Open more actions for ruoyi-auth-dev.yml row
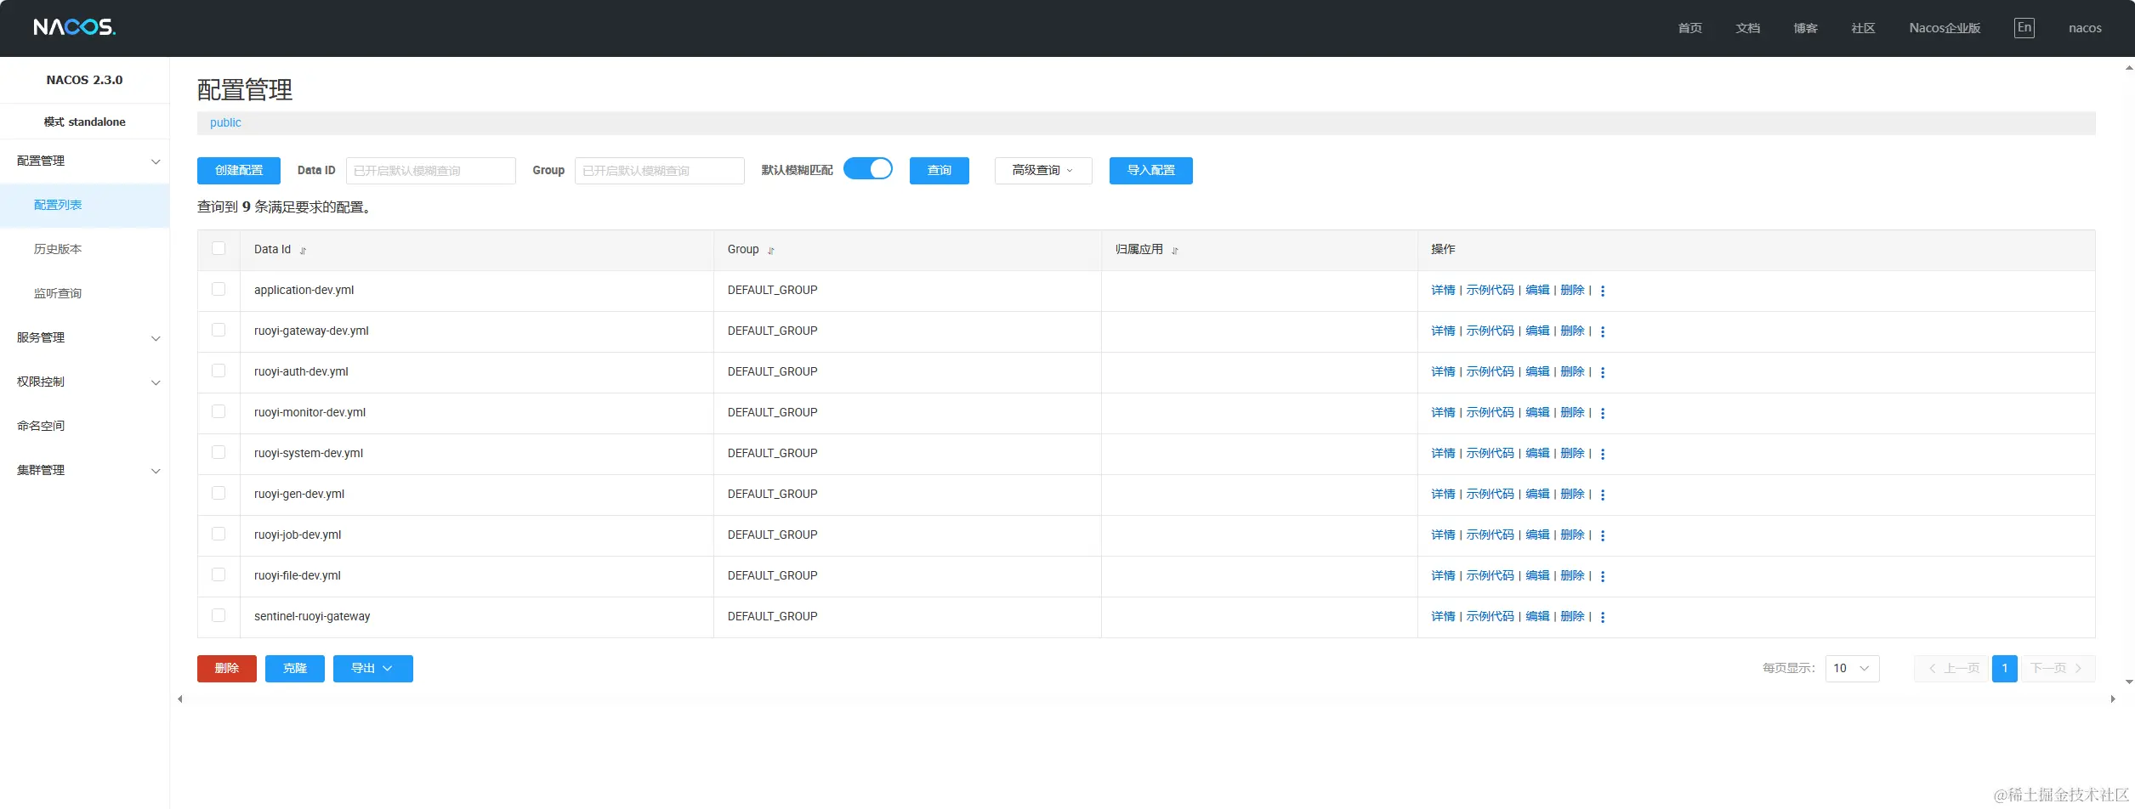The image size is (2135, 809). tap(1603, 372)
